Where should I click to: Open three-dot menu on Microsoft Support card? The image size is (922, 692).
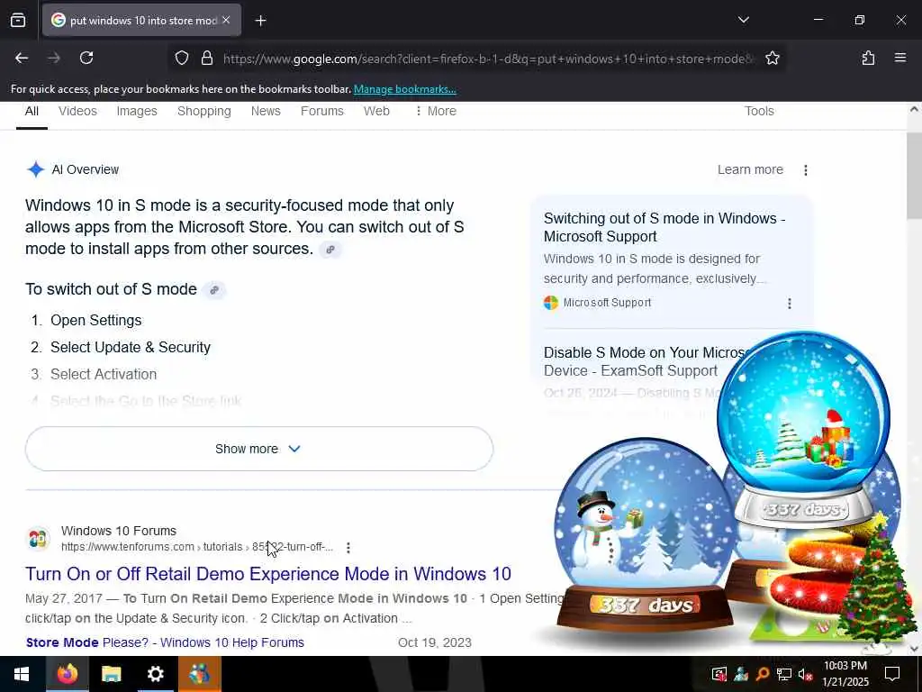[x=789, y=303]
